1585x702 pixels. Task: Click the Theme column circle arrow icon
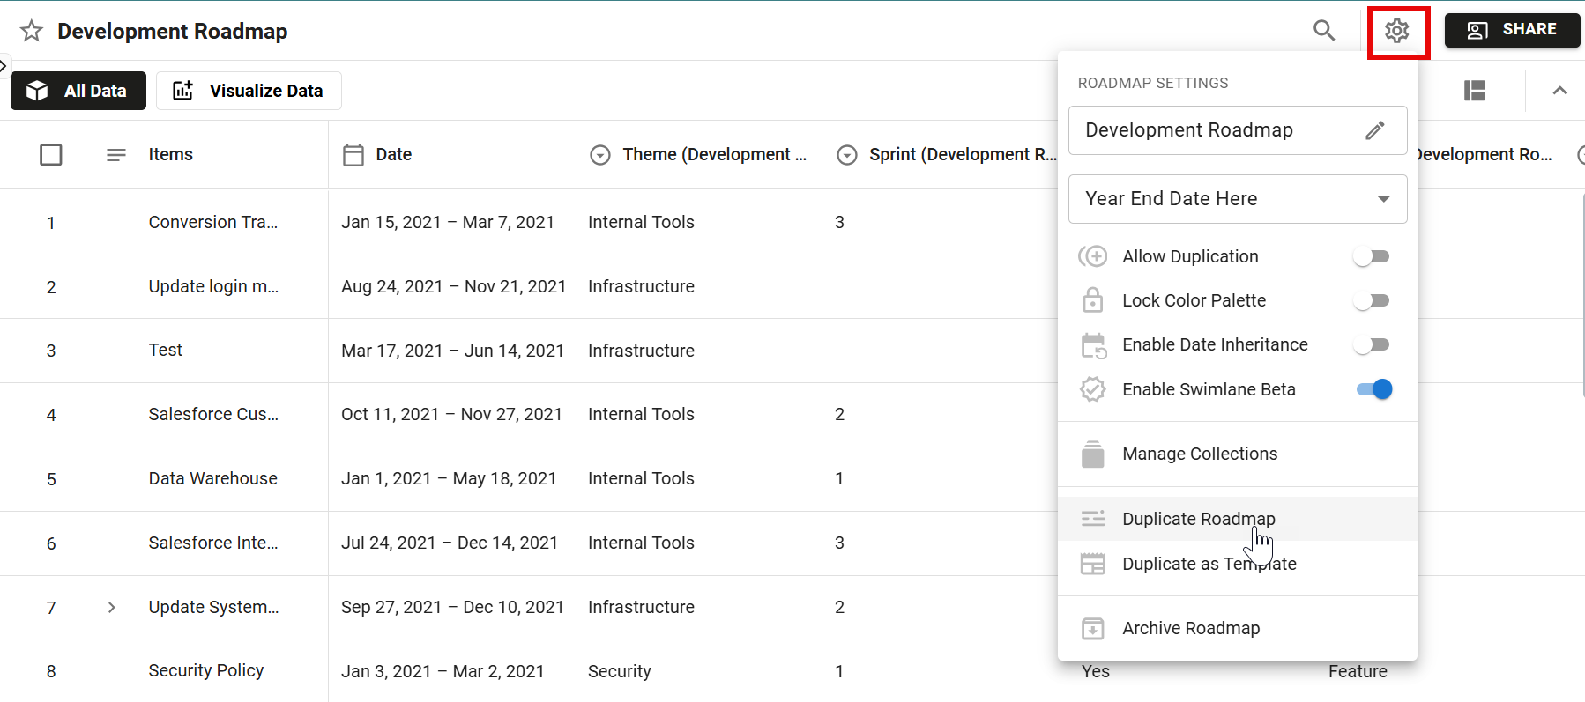pyautogui.click(x=600, y=155)
